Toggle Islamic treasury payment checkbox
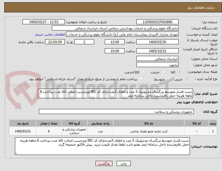This screenshot has width=222, height=171. [x=141, y=78]
